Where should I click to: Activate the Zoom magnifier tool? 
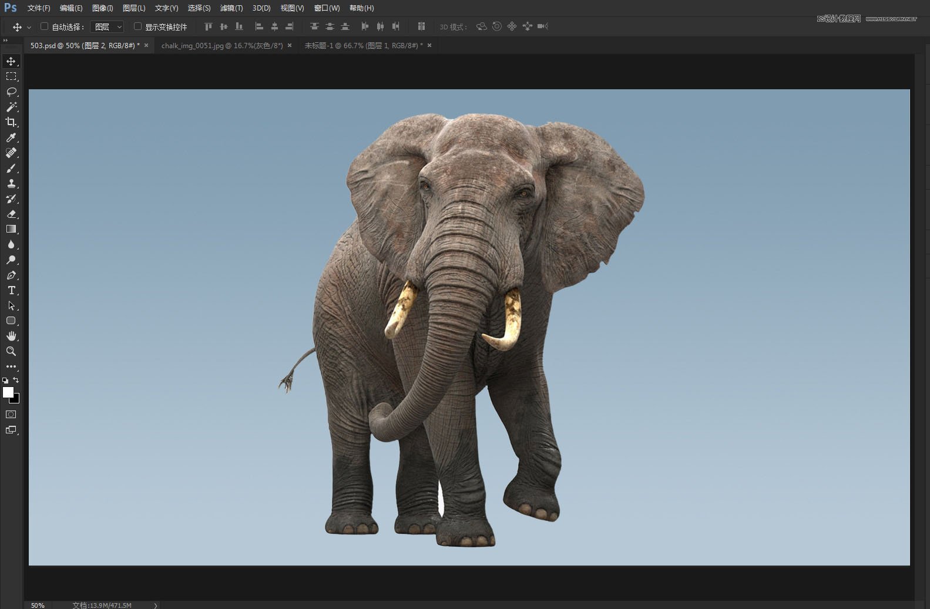point(11,351)
